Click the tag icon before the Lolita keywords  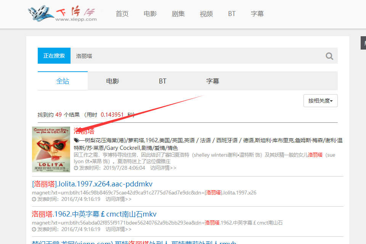pos(76,140)
